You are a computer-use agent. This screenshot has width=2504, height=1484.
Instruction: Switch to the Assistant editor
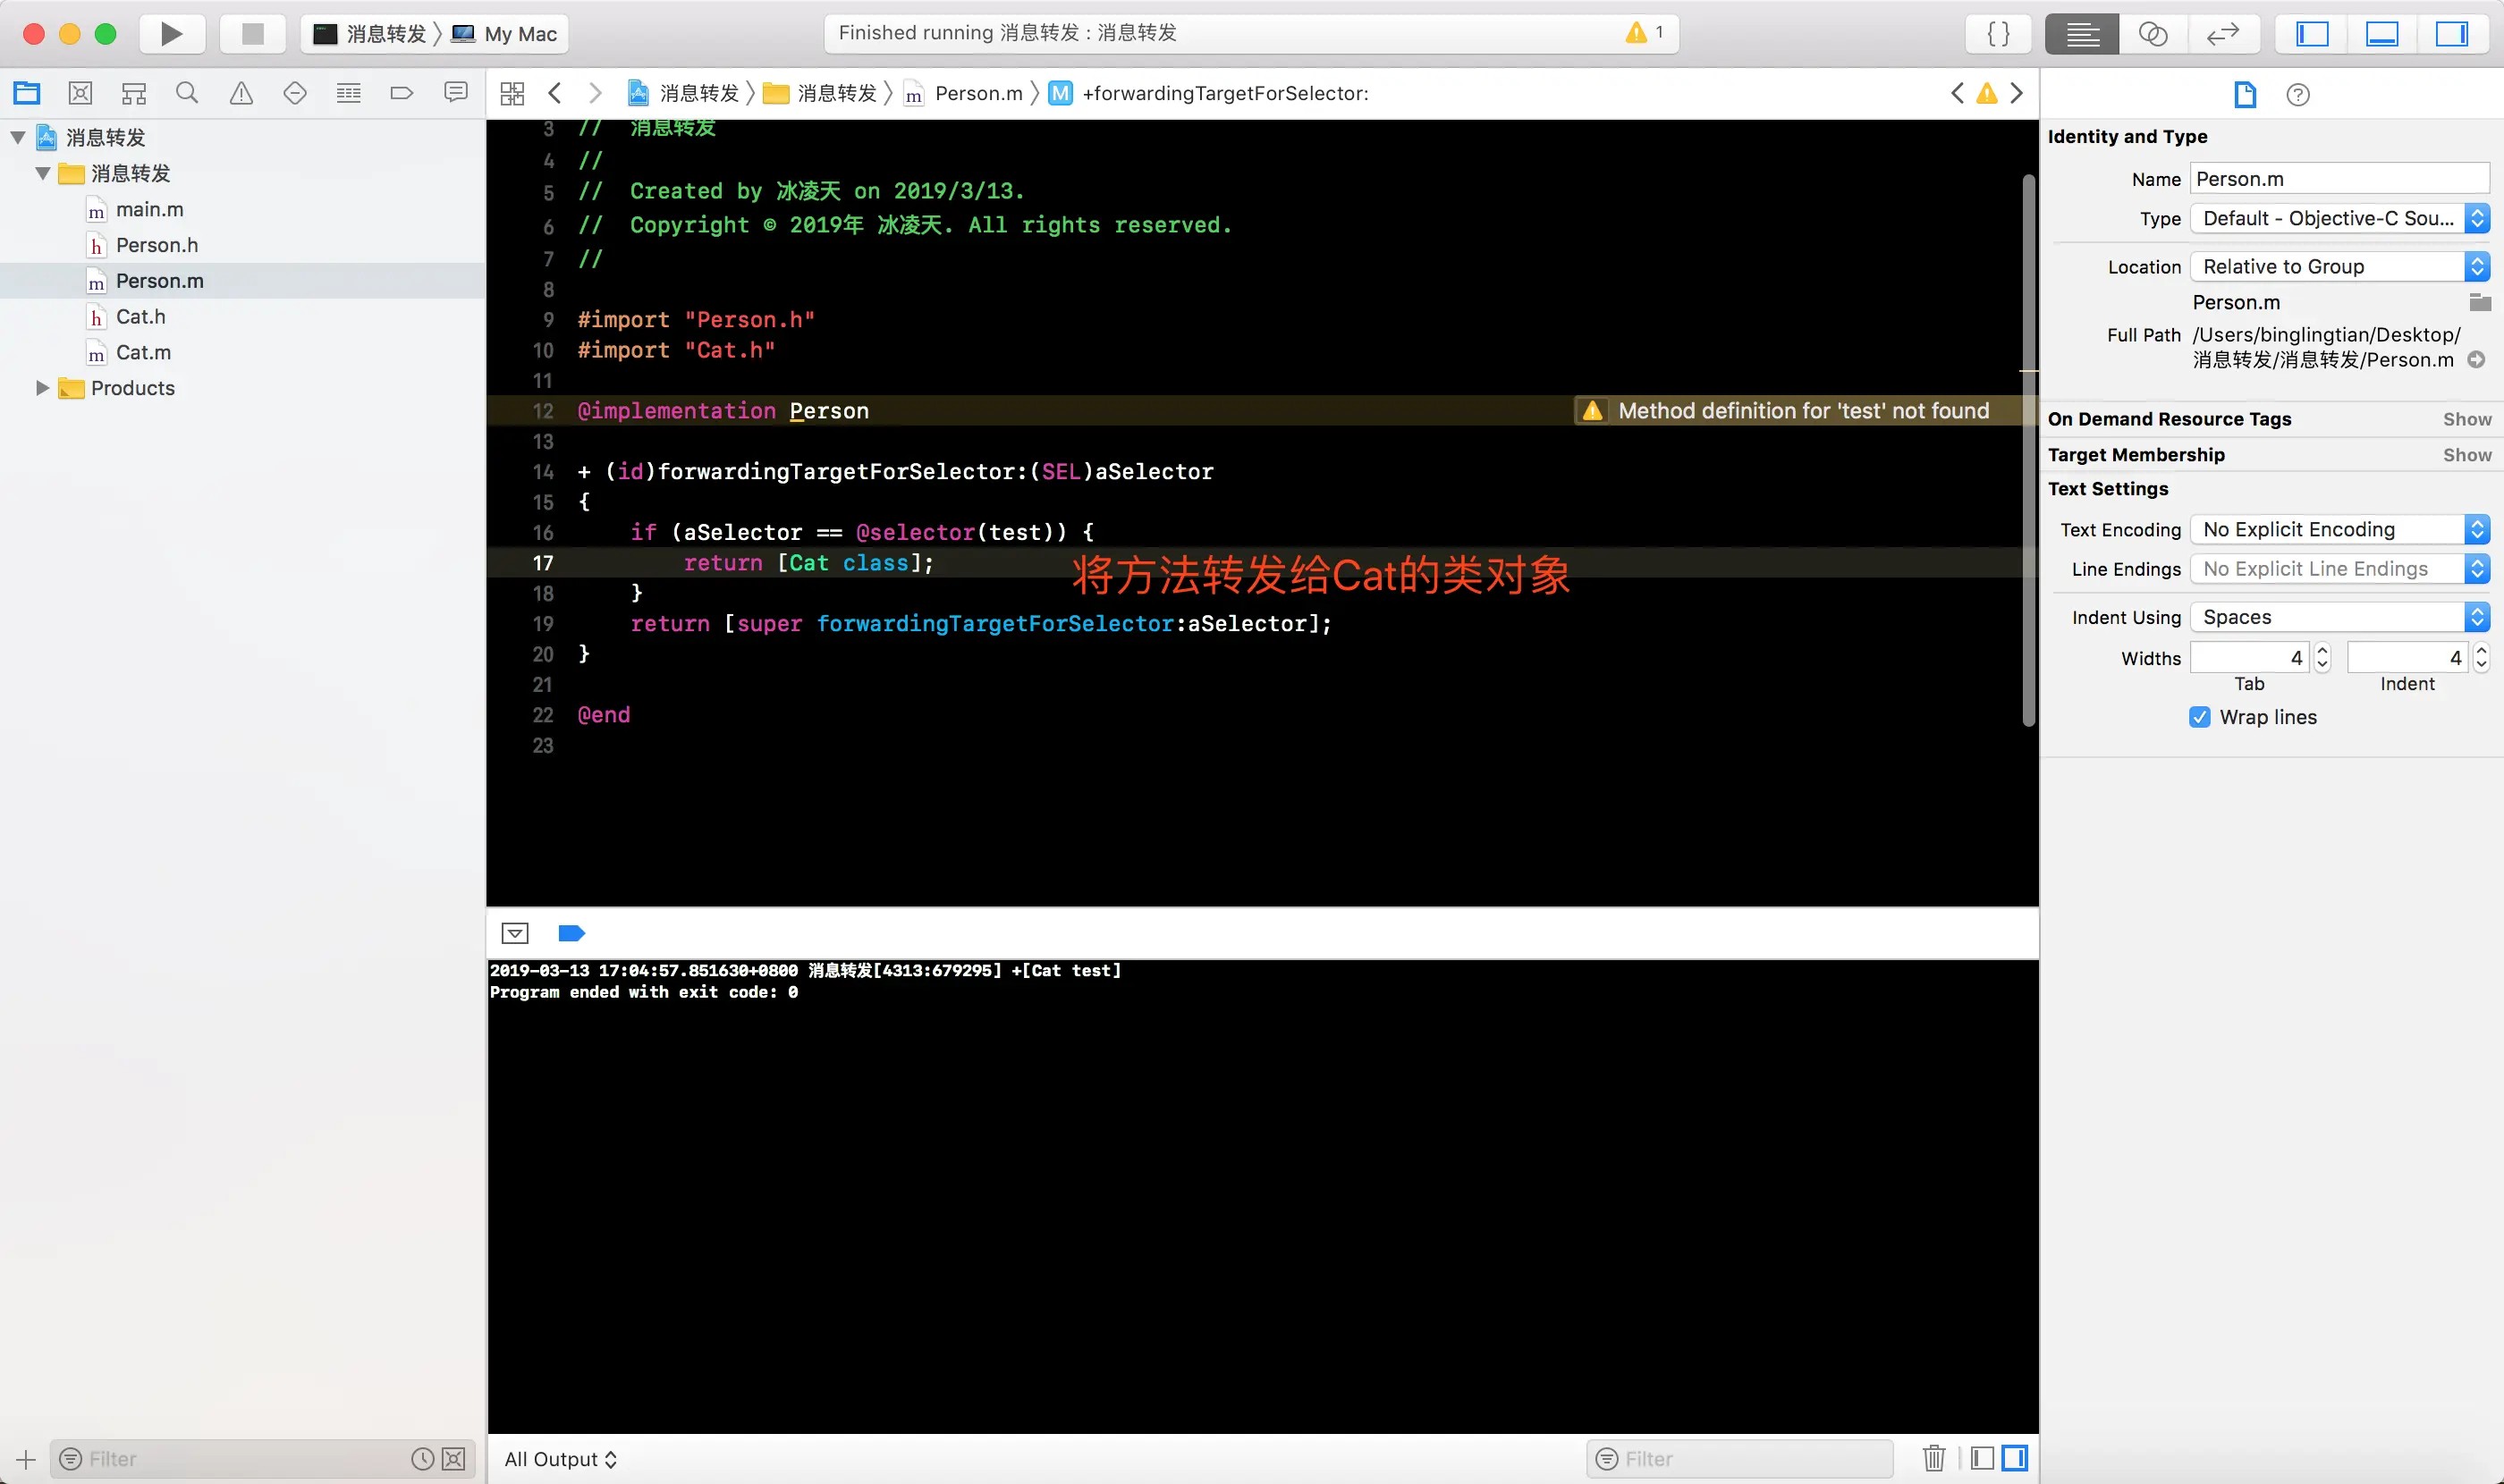[2152, 33]
